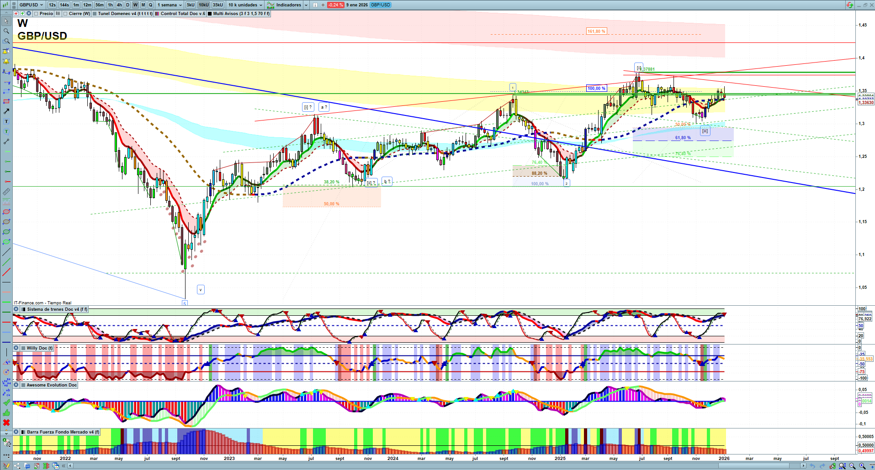Select the text box tool

(6, 121)
